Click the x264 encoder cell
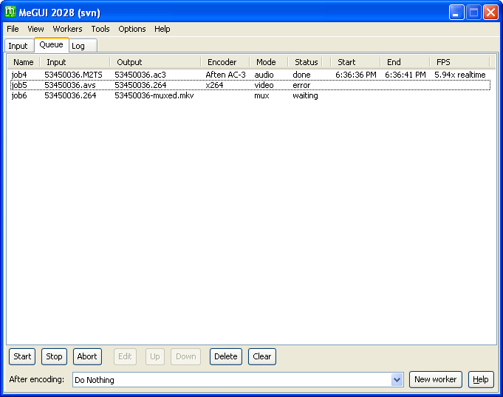Viewport: 503px width, 397px height. coord(214,85)
